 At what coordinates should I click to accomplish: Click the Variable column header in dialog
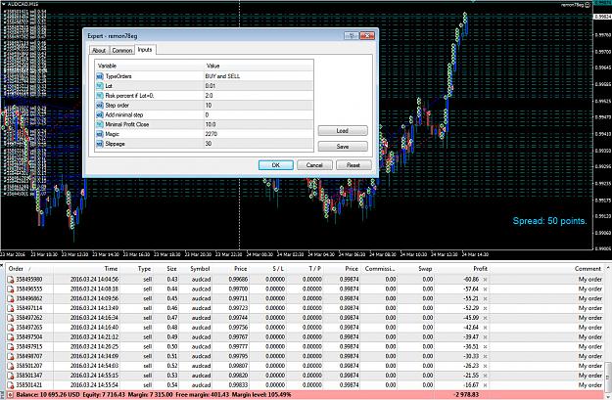[x=149, y=66]
